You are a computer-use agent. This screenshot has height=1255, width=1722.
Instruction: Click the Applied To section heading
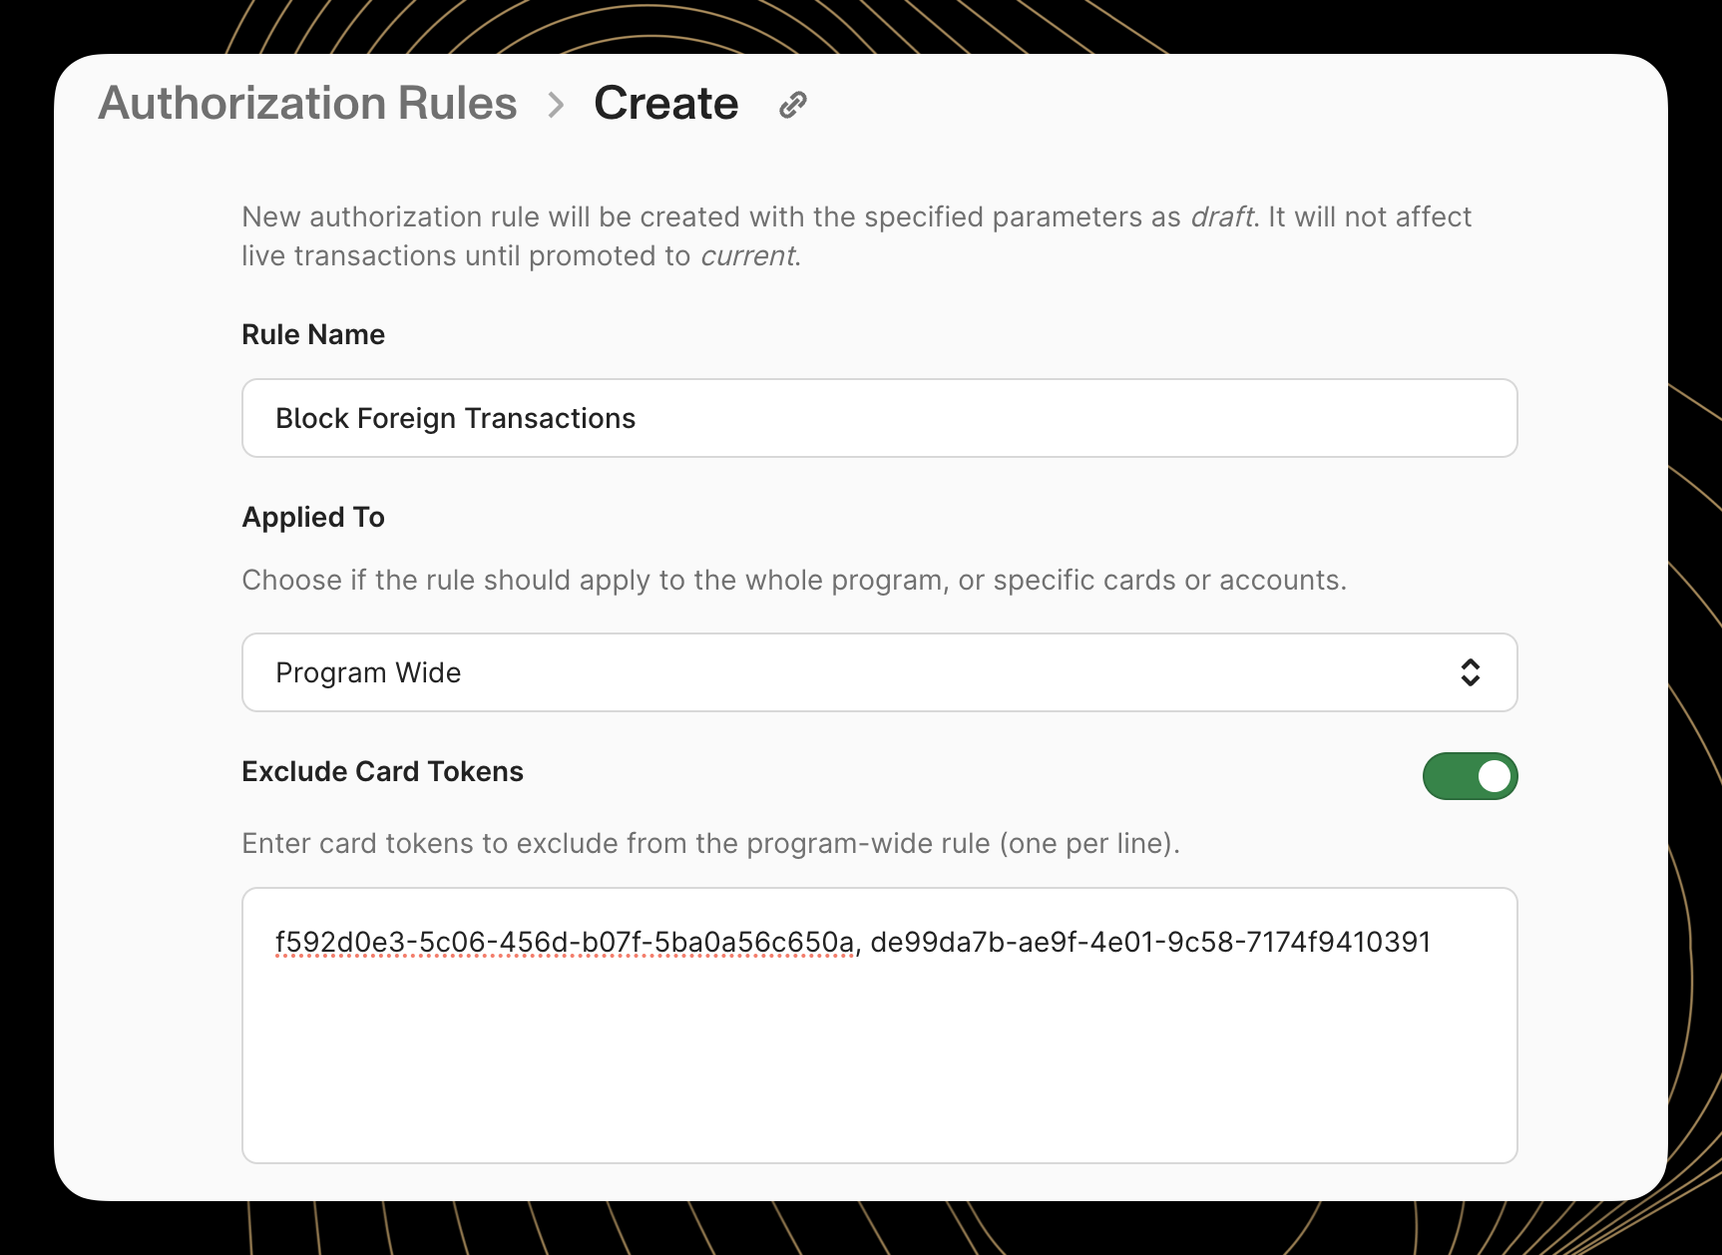312,517
